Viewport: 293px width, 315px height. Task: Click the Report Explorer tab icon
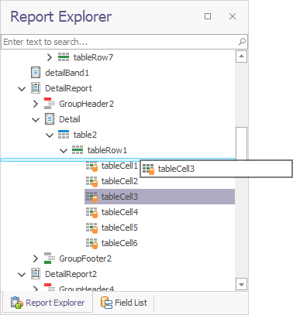click(x=17, y=303)
